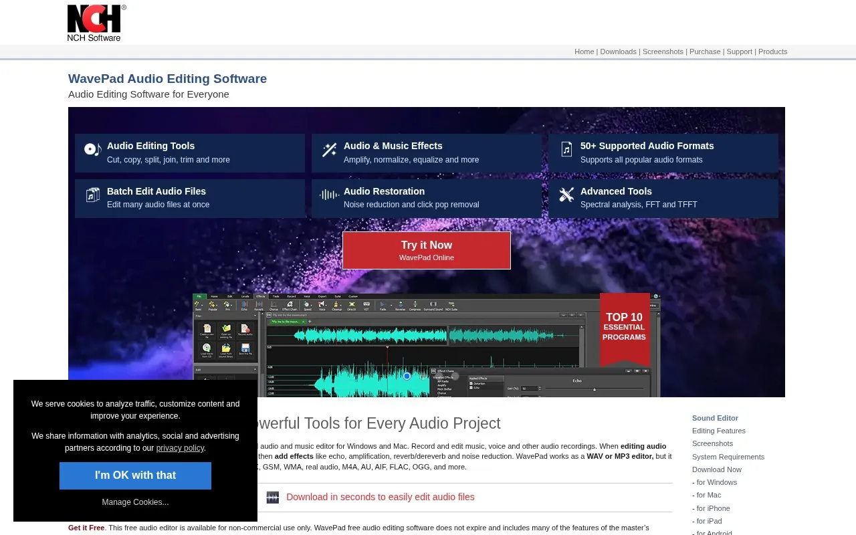Click Download Now in the sidebar
The height and width of the screenshot is (535, 856).
[717, 469]
